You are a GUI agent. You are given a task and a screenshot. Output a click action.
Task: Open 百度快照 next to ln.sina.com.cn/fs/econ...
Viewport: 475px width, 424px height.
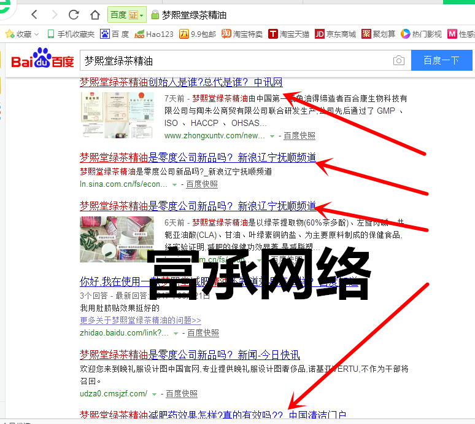tap(202, 184)
